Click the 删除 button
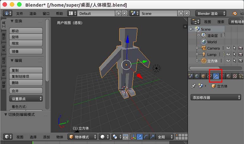Viewport: 244px width, 144px height. pos(26,83)
